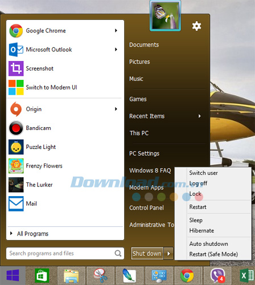Open Control Panel from the right column

pyautogui.click(x=146, y=208)
